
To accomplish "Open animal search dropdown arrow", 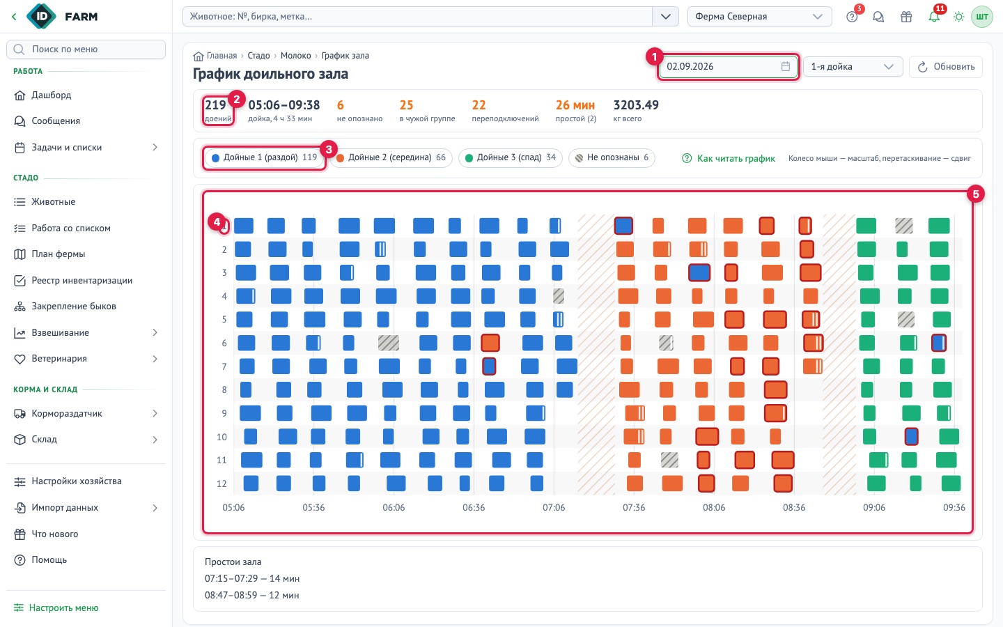I will [665, 17].
